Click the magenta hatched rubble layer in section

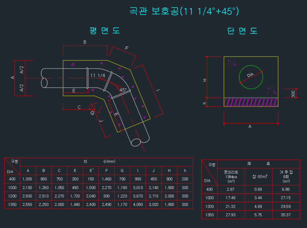251,102
